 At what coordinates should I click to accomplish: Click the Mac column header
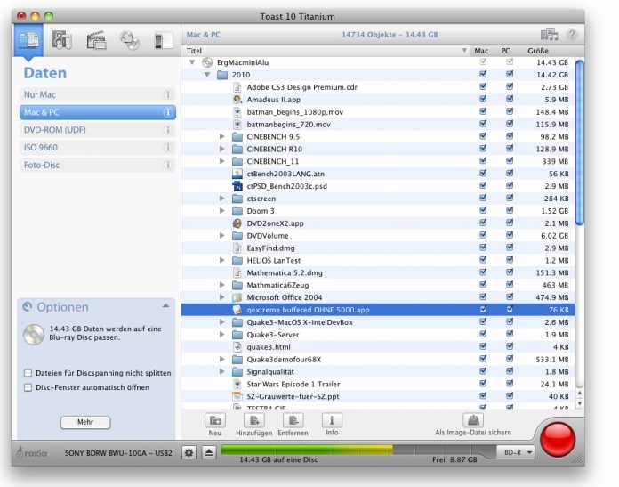[x=481, y=51]
